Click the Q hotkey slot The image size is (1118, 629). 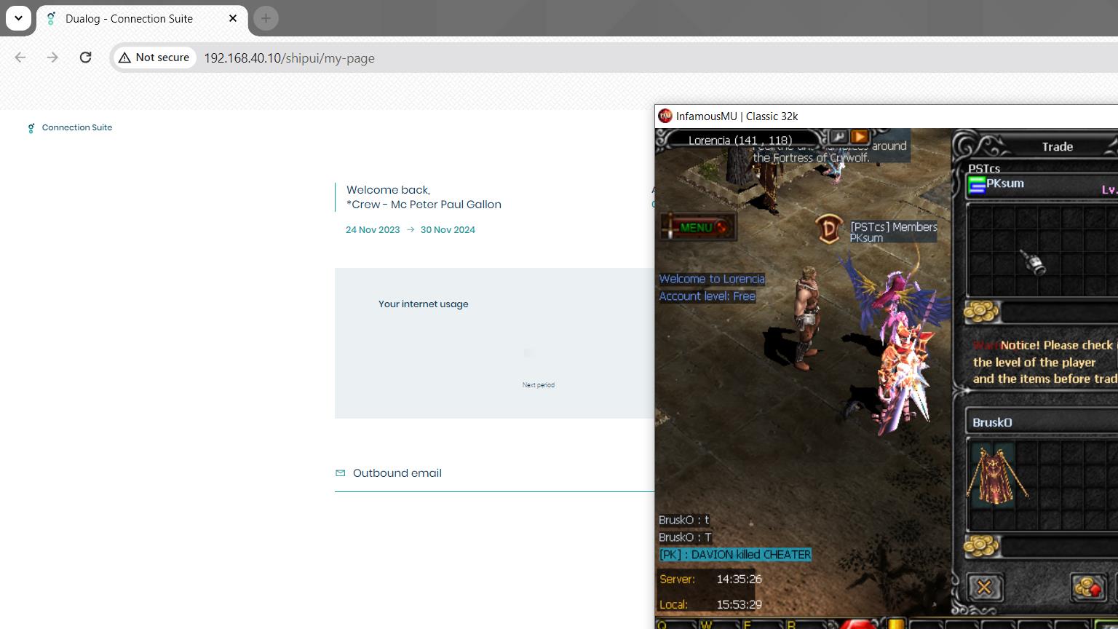coord(677,623)
